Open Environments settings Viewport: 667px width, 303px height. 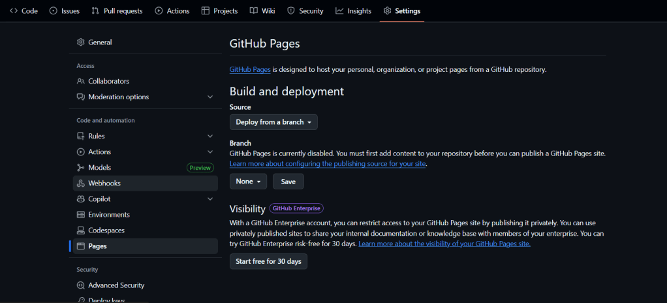[145, 215]
